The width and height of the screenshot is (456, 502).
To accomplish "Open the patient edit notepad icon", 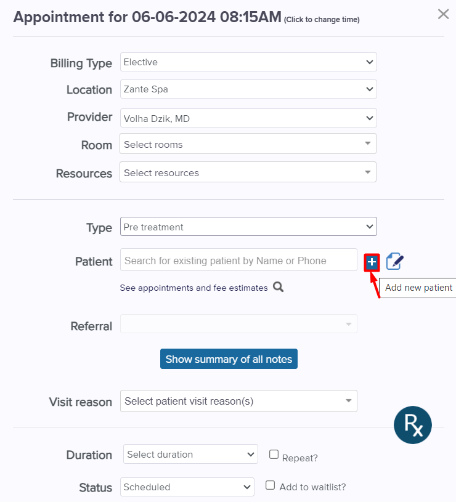I will [x=395, y=261].
